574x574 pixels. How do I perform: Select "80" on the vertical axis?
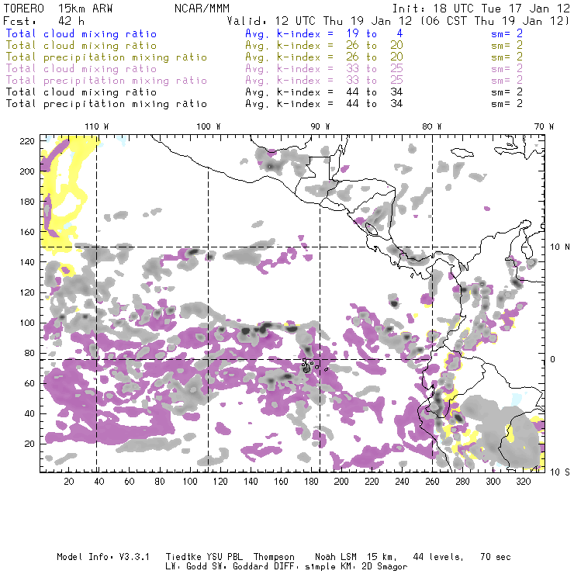29,353
